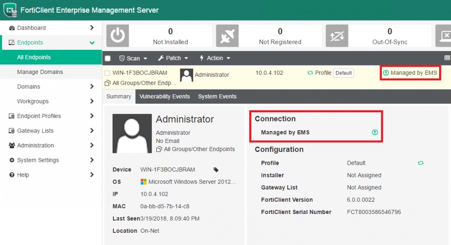Viewport: 451px width, 245px height.
Task: Open the Dashboard menu item
Action: [x=31, y=28]
